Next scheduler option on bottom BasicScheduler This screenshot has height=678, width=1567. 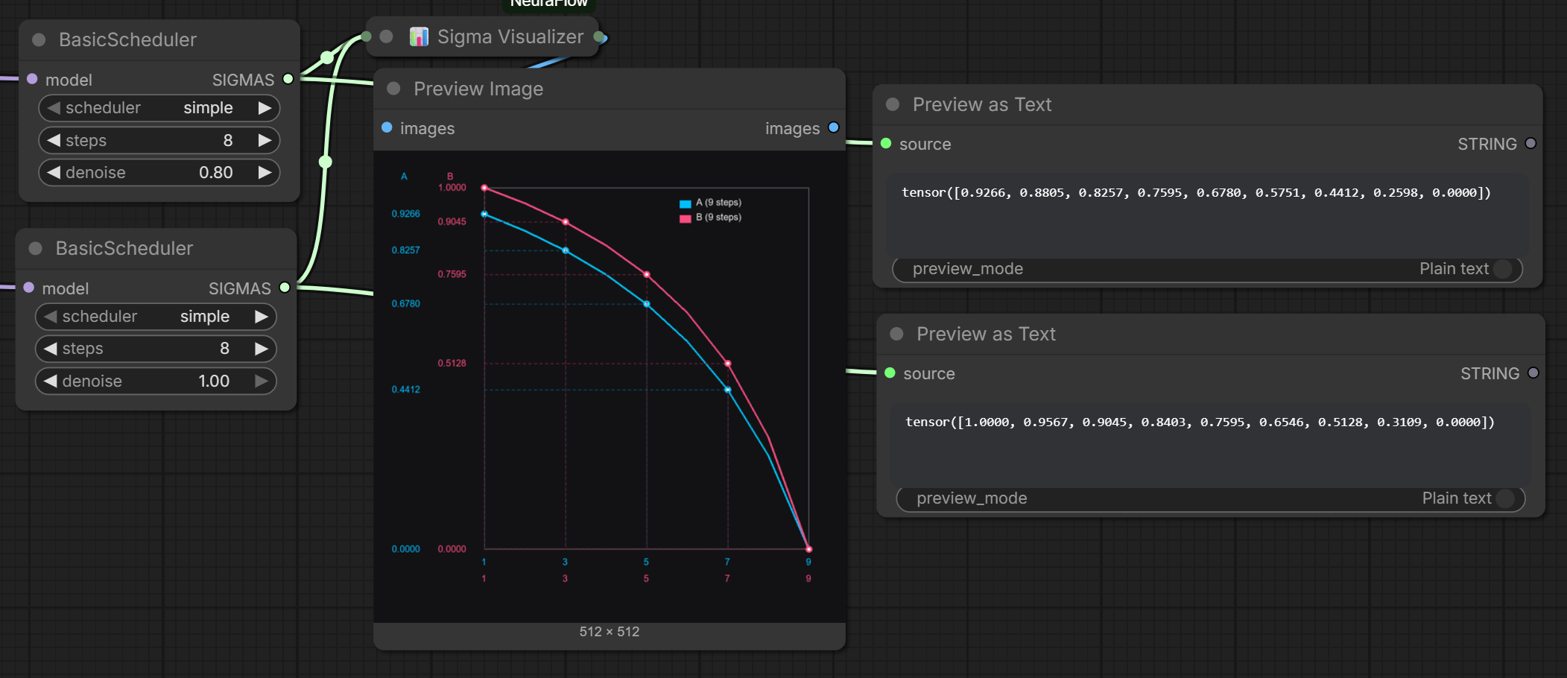pyautogui.click(x=262, y=317)
